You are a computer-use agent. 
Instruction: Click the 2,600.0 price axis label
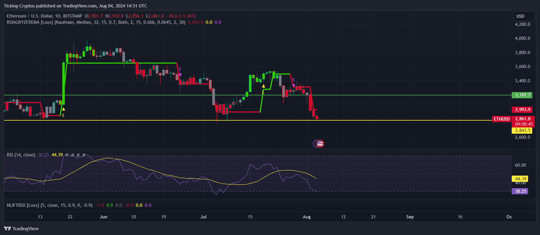click(522, 137)
